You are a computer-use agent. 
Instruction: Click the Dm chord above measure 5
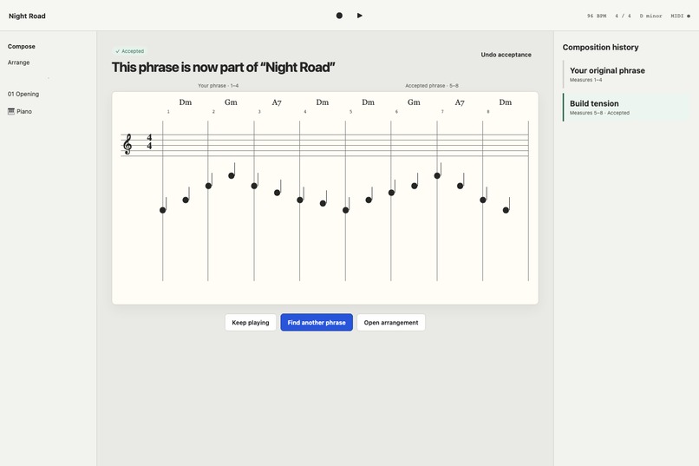click(369, 102)
